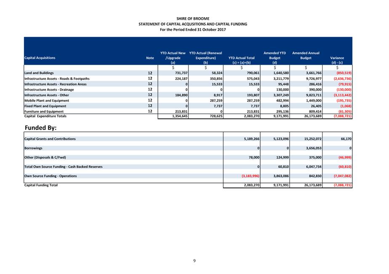Click the 'Note' column header

(x=150, y=58)
